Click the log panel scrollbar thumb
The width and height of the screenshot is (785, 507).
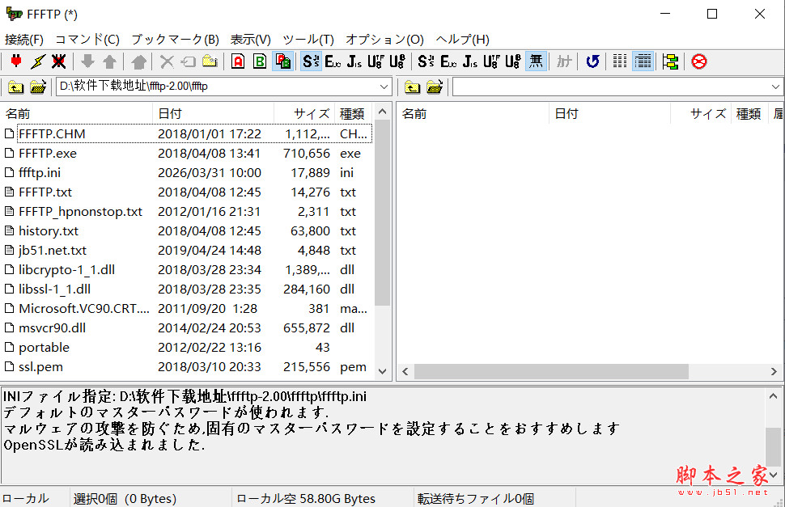click(x=773, y=446)
